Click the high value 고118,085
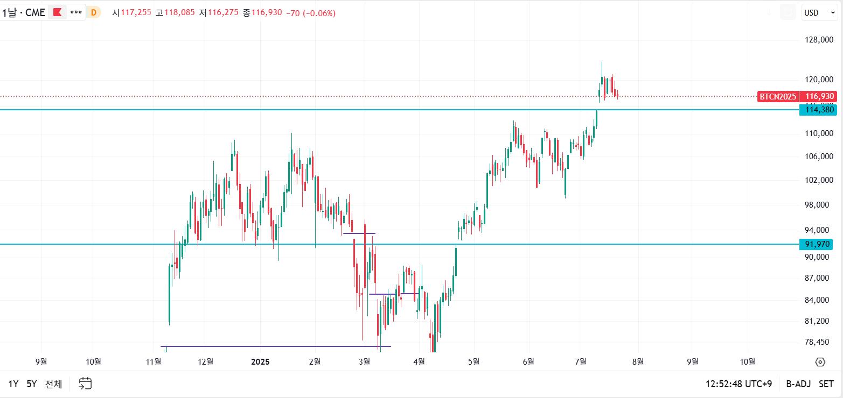 (175, 12)
